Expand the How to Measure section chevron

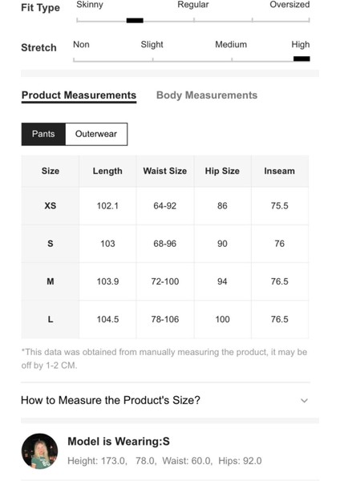[x=304, y=401]
